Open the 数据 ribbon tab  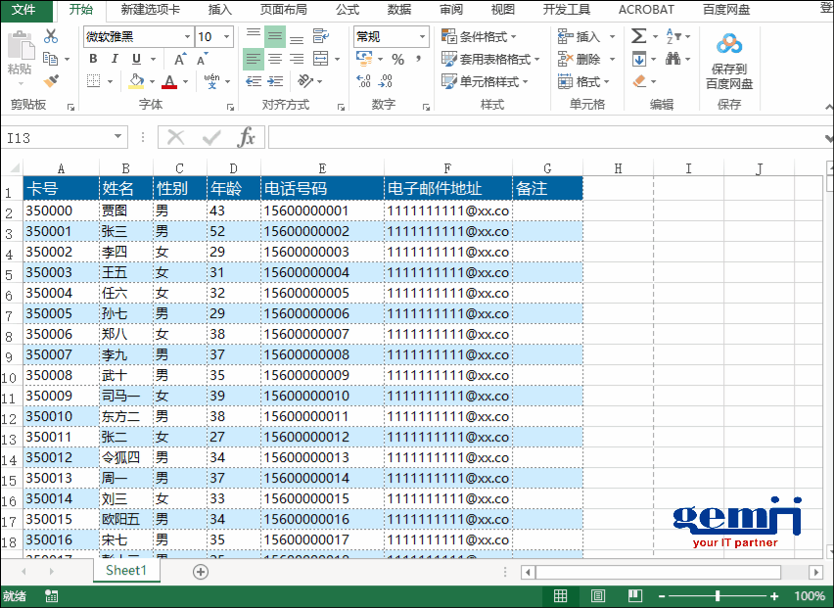click(x=398, y=10)
